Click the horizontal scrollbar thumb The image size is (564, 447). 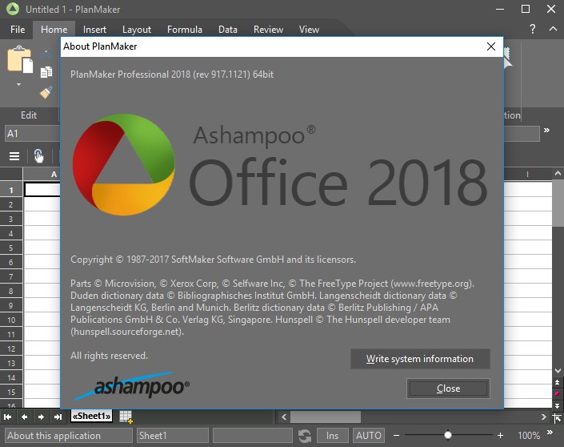326,417
